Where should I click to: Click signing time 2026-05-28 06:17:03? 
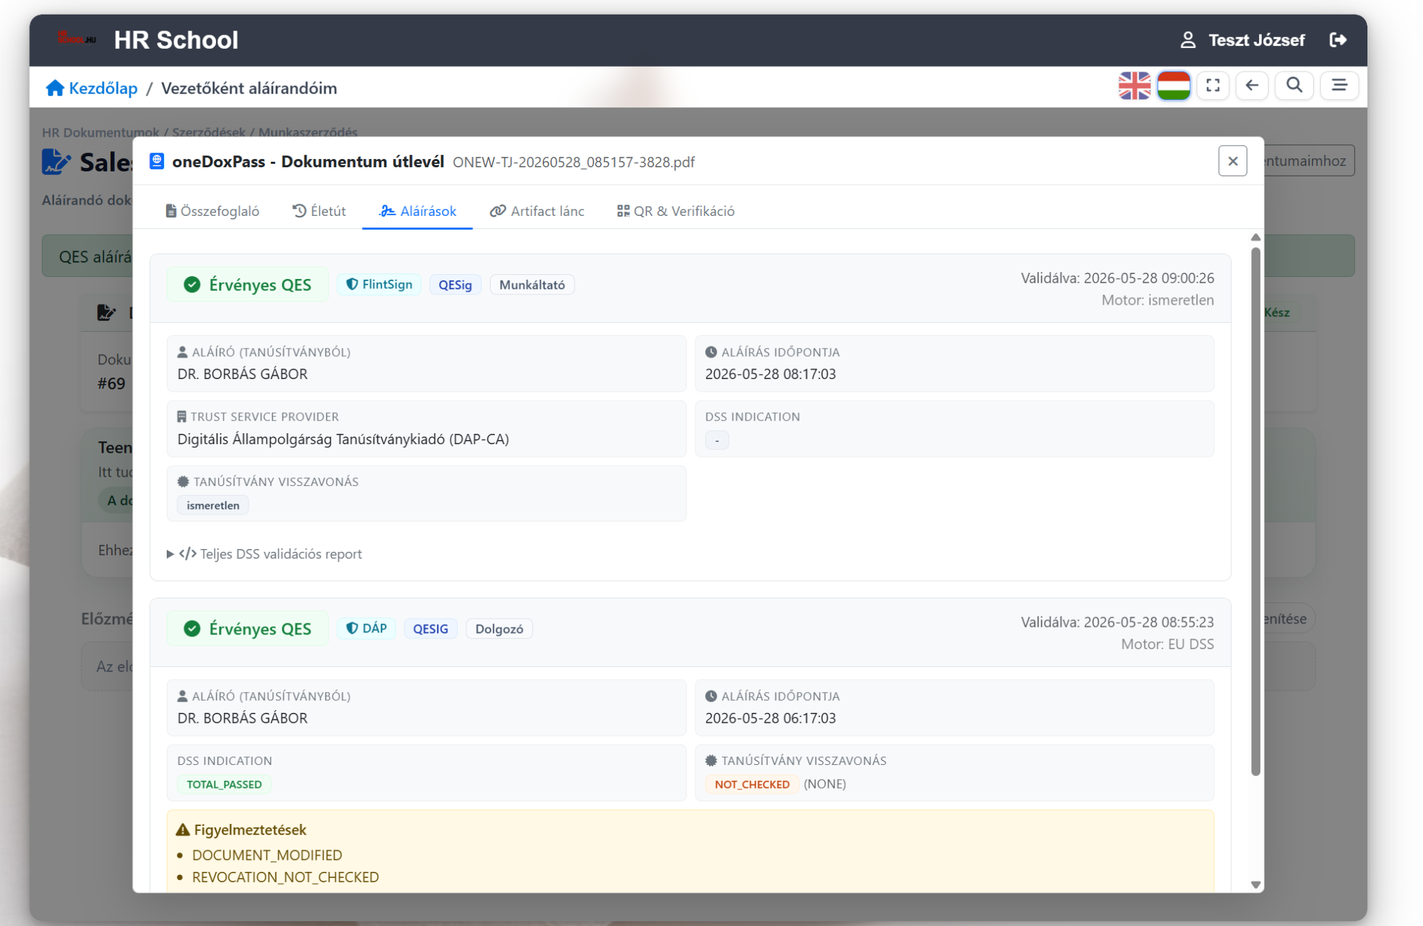pyautogui.click(x=771, y=718)
